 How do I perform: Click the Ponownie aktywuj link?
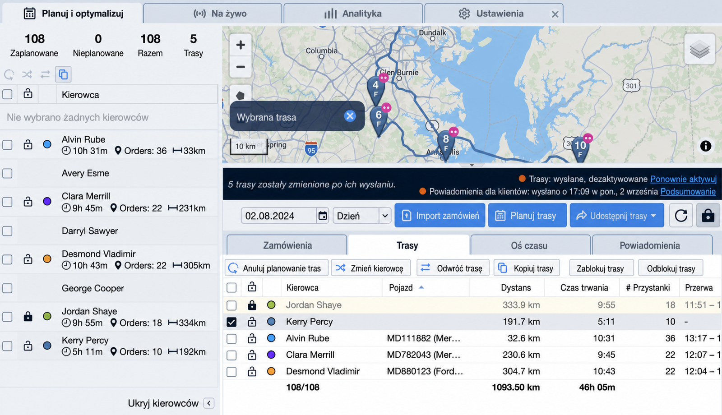coord(683,179)
